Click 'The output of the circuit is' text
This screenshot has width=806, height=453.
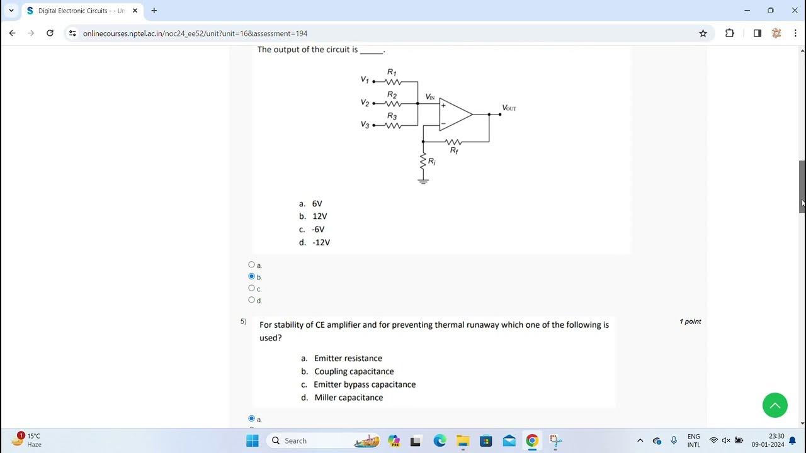[x=307, y=50]
